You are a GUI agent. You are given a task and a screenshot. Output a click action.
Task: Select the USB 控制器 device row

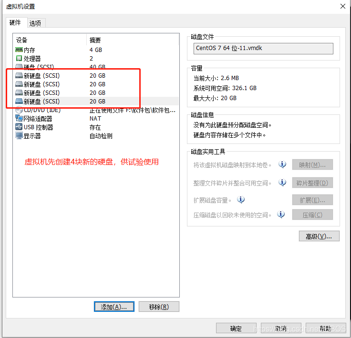click(96, 127)
